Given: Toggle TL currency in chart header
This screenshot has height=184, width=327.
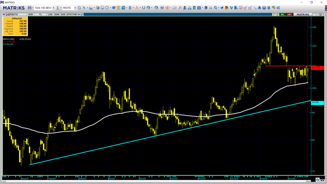Looking at the screenshot, I should point(40,14).
